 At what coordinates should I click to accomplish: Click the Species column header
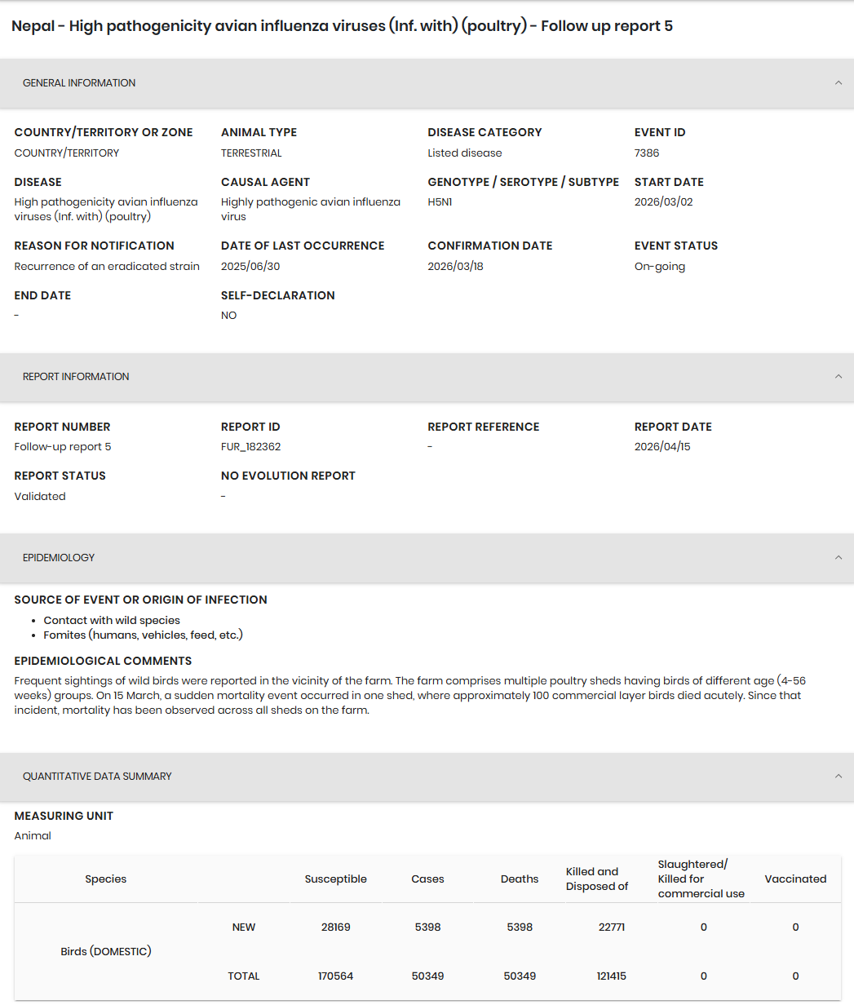pos(106,879)
